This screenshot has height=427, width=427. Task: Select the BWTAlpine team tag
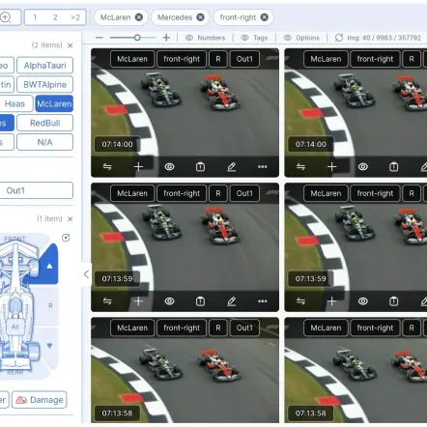44,85
